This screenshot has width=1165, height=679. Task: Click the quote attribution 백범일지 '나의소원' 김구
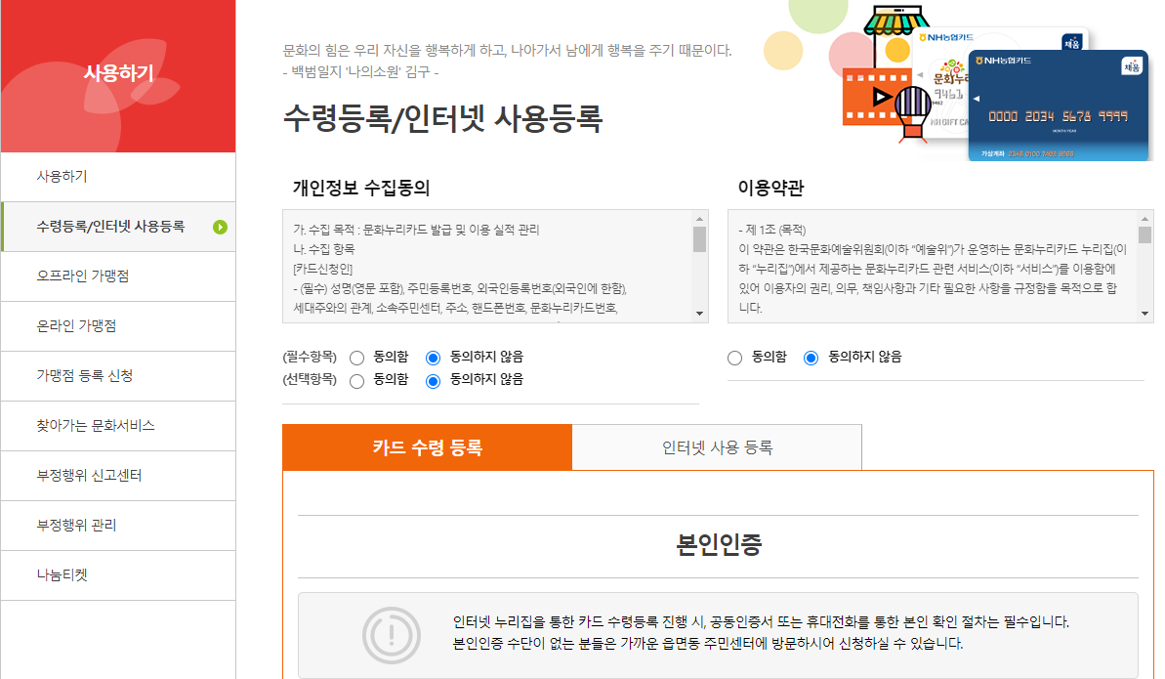[x=361, y=71]
